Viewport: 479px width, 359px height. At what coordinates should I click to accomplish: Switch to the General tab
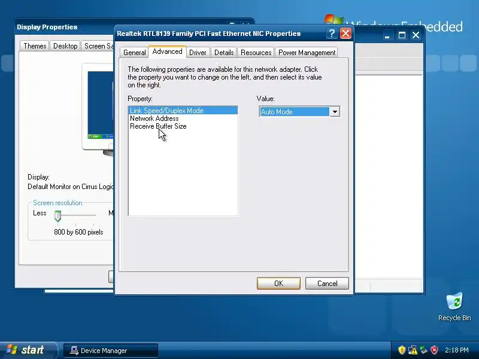134,53
